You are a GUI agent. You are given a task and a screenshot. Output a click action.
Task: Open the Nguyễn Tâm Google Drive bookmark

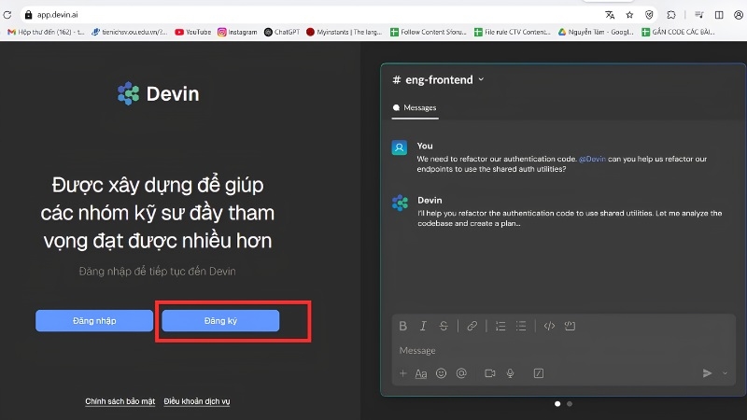(x=596, y=32)
